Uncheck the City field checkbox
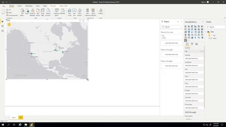The image size is (226, 127). (x=209, y=35)
